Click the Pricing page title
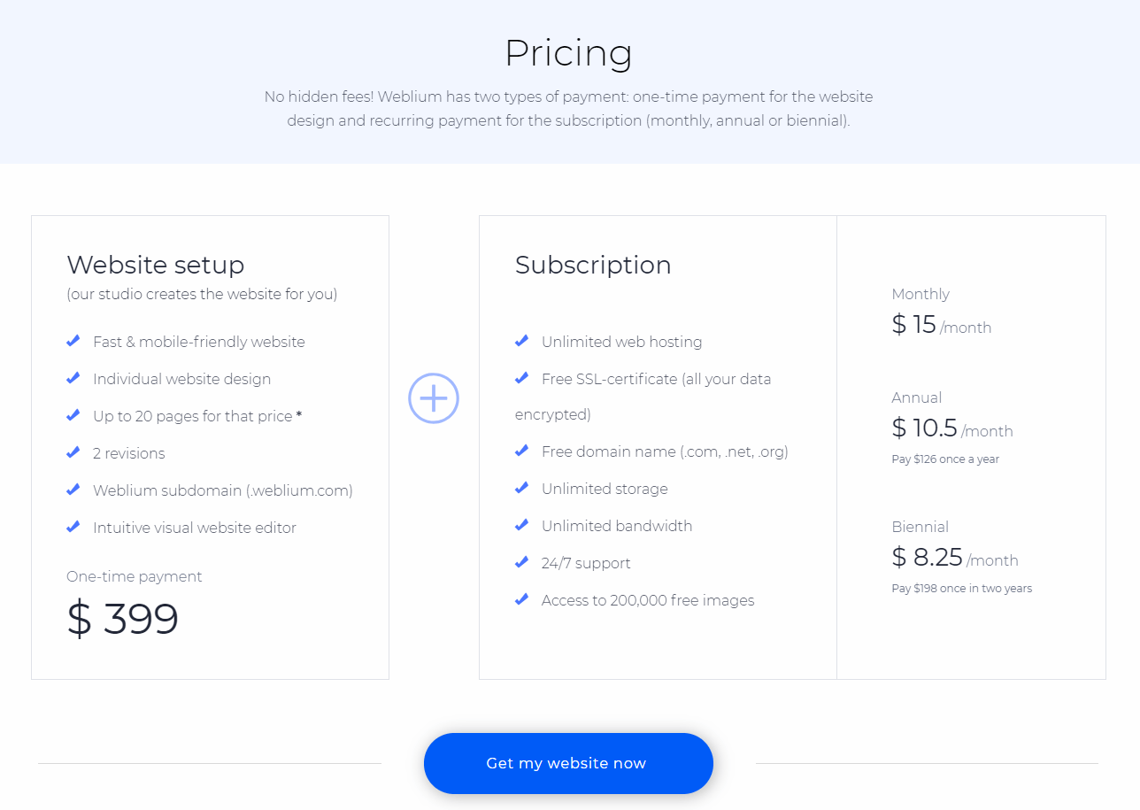Viewport: 1140px width, 810px height. click(568, 53)
